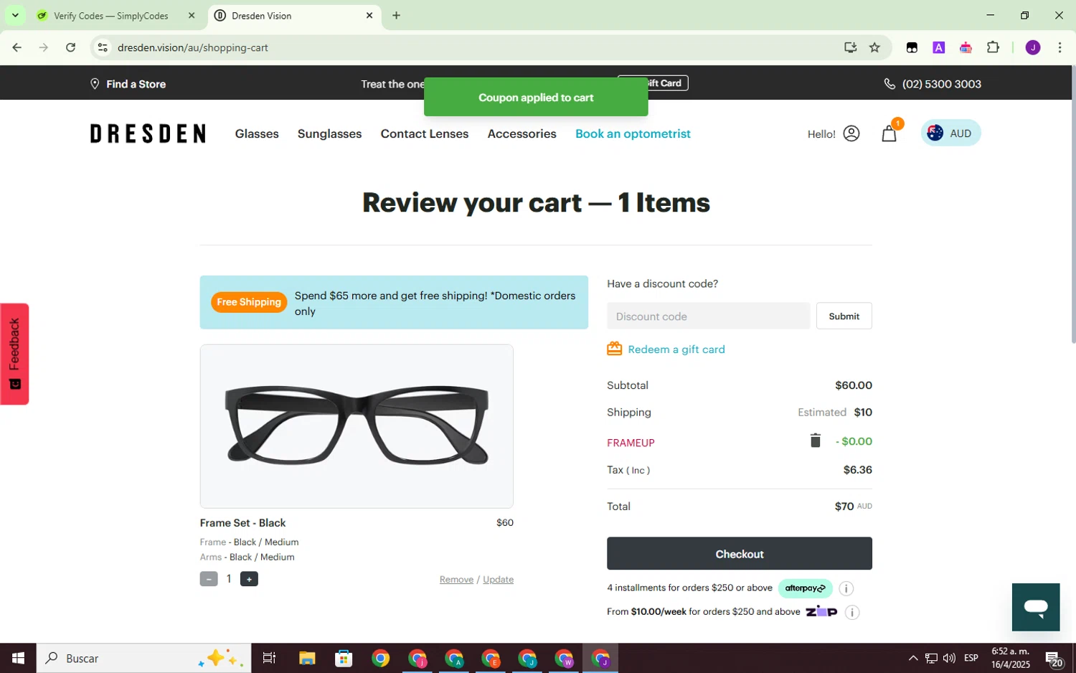This screenshot has height=673, width=1076.
Task: Click the Chrome profile avatar J
Action: pyautogui.click(x=1032, y=47)
